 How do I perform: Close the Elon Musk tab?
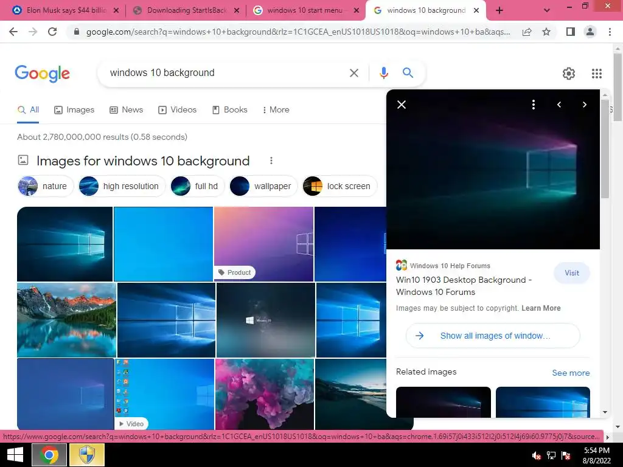(x=116, y=11)
